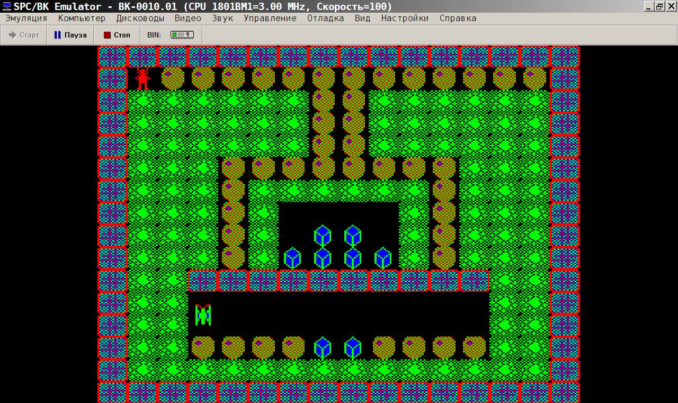Stop emulation with the Стоп button
Screen dimensions: 678x403
tap(117, 35)
